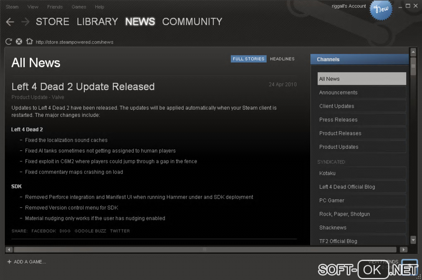422x280 pixels.
Task: Click the SDK section heading
Action: 17,187
